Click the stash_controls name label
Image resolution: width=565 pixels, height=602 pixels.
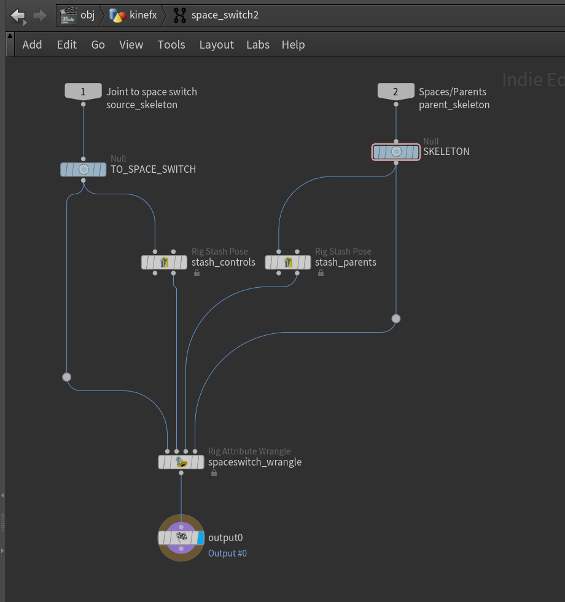[x=224, y=262]
